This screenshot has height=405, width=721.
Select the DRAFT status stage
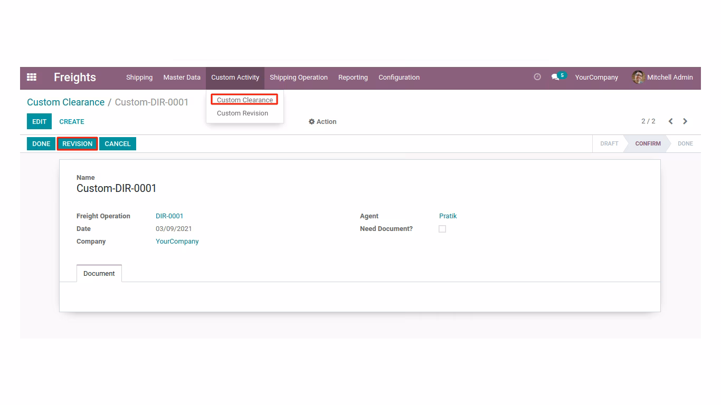(609, 143)
